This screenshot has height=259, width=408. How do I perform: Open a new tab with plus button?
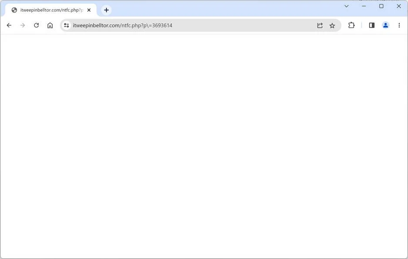click(106, 10)
